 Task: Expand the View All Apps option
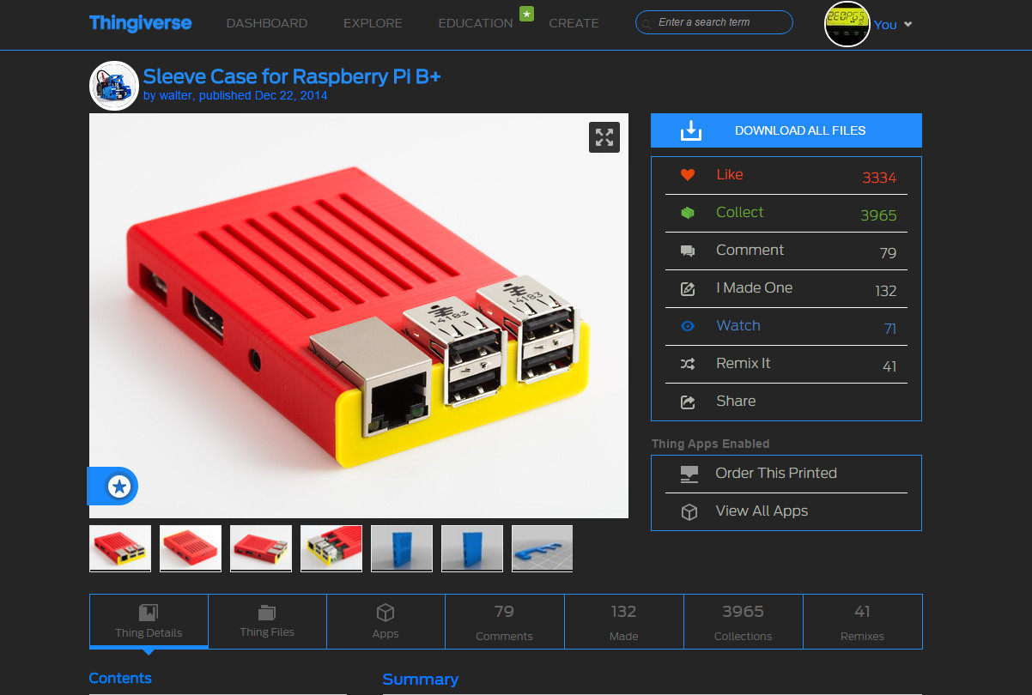click(x=689, y=511)
